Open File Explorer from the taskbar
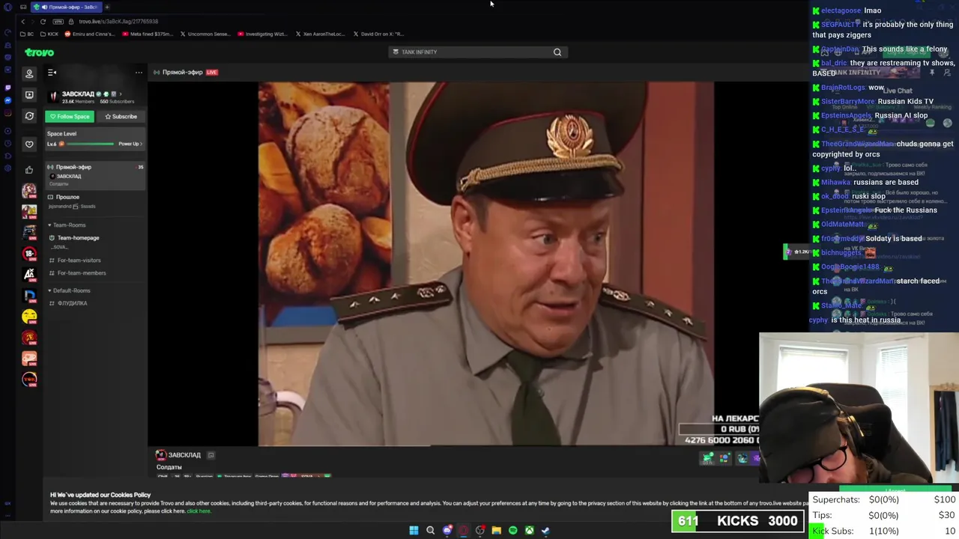Viewport: 959px width, 539px height. 496,530
